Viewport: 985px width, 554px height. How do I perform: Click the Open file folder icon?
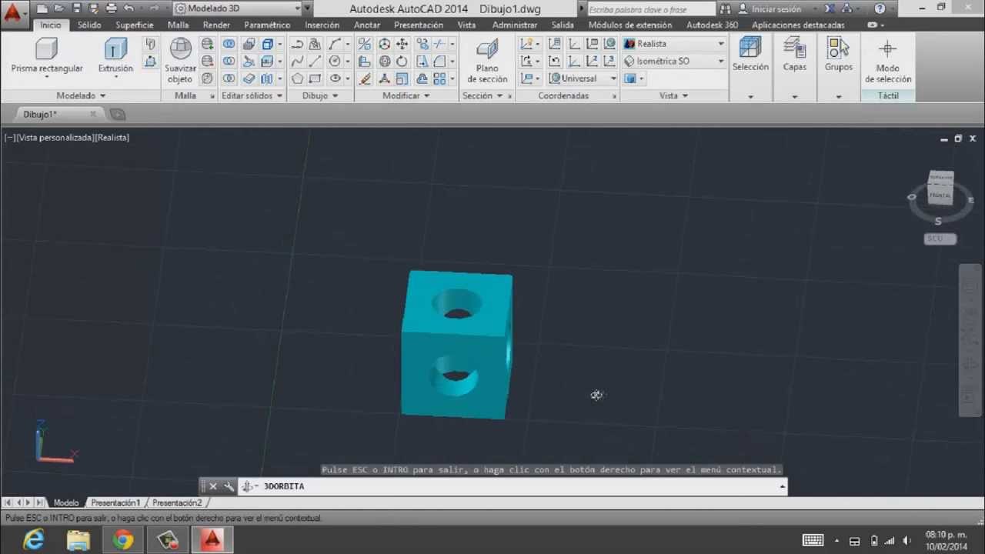tap(58, 9)
